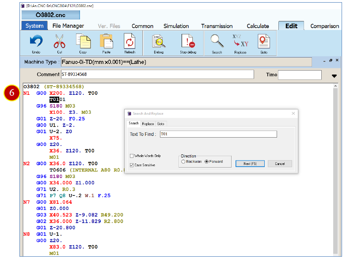The width and height of the screenshot is (350, 262).
Task: Click the Stop debug icon
Action: [x=188, y=41]
